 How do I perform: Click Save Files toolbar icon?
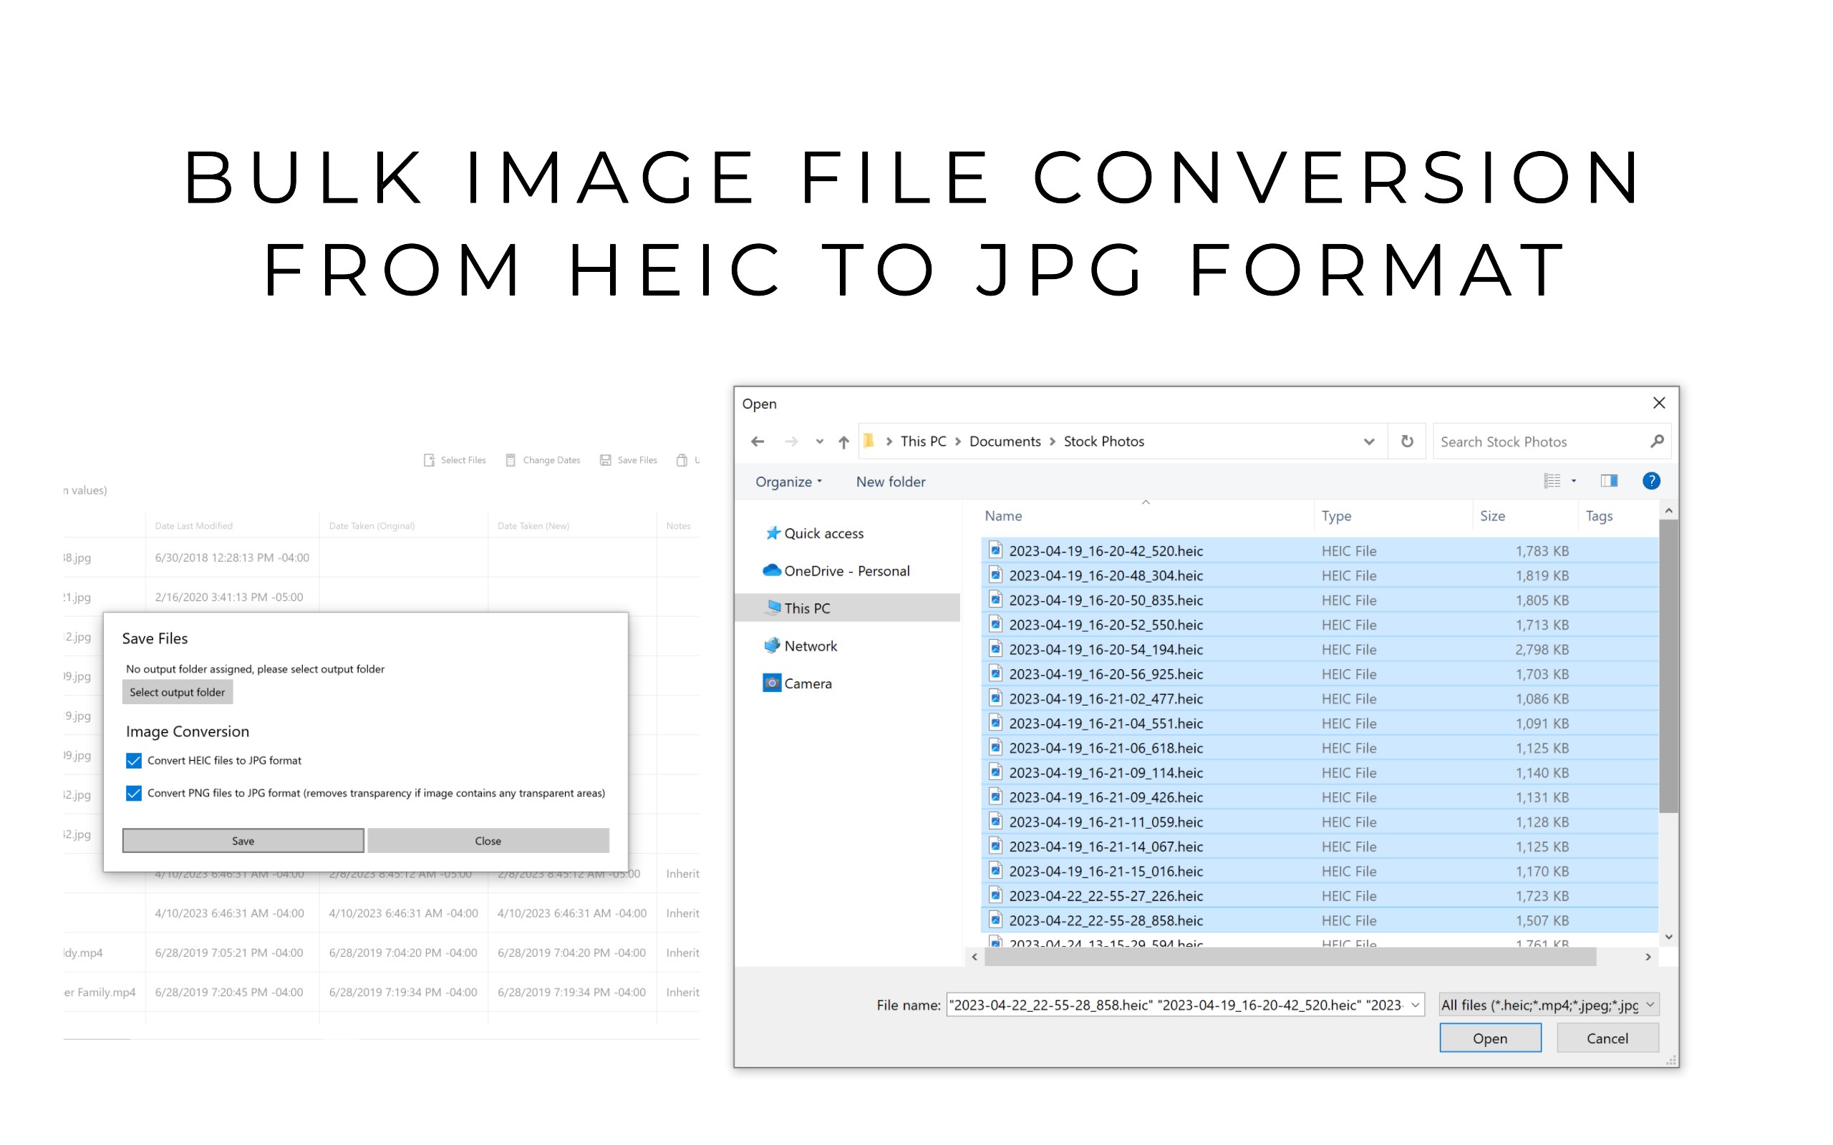pyautogui.click(x=606, y=459)
